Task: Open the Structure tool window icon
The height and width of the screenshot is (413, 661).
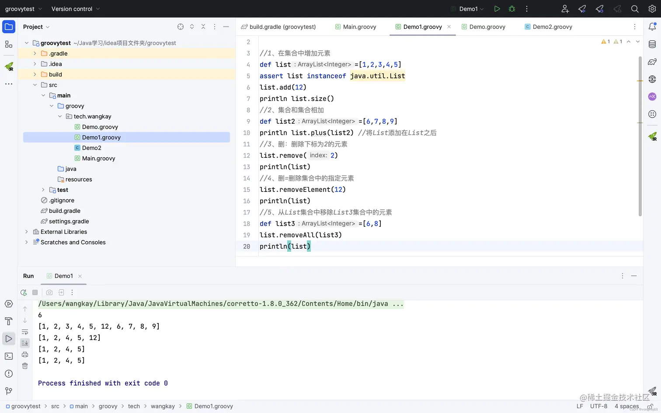Action: (9, 44)
